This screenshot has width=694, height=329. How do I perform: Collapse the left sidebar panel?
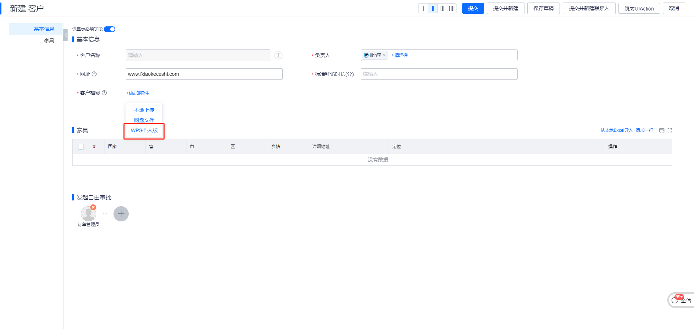click(x=65, y=35)
